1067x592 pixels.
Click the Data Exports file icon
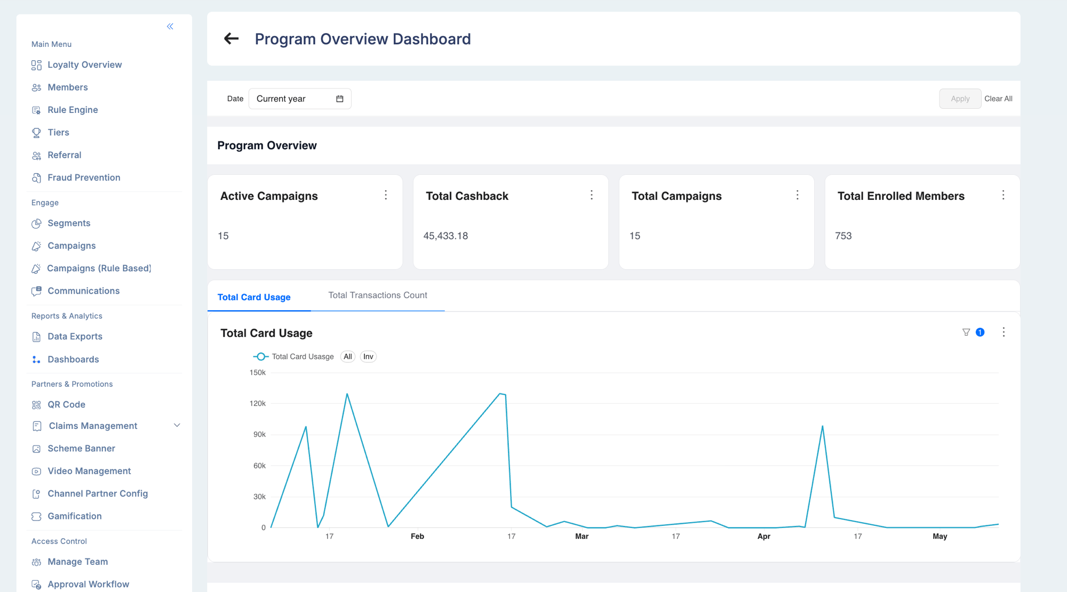pyautogui.click(x=36, y=337)
